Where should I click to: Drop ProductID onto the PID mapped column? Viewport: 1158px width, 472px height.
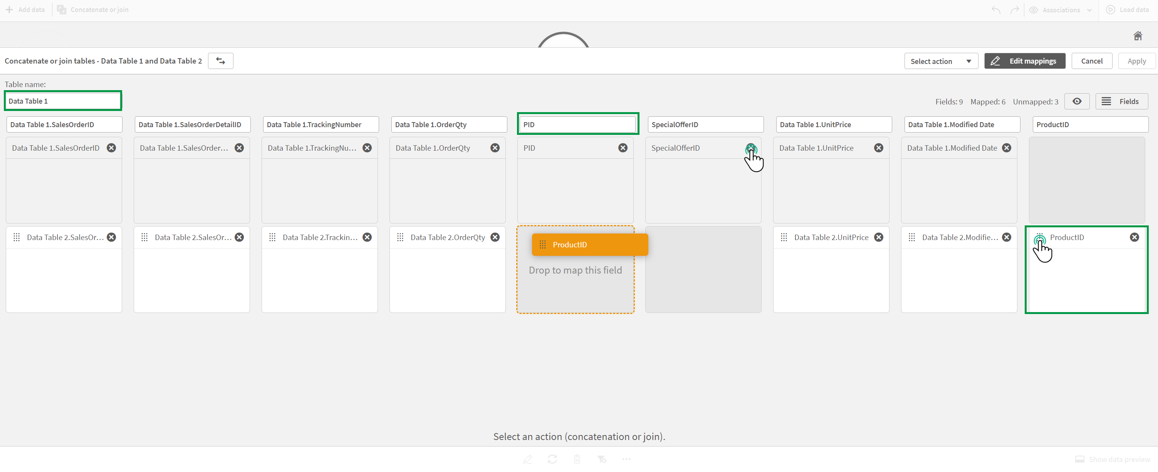(575, 270)
